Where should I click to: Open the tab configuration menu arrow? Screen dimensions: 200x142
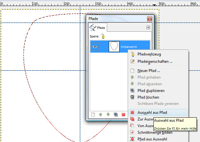[x=148, y=27]
